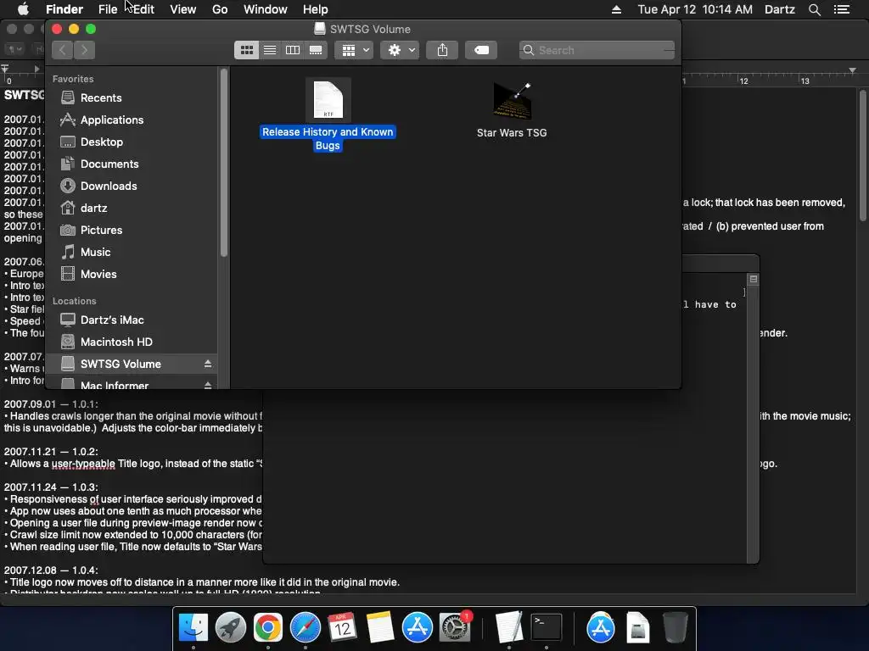The height and width of the screenshot is (651, 869).
Task: Open the Go menu
Action: pyautogui.click(x=220, y=9)
